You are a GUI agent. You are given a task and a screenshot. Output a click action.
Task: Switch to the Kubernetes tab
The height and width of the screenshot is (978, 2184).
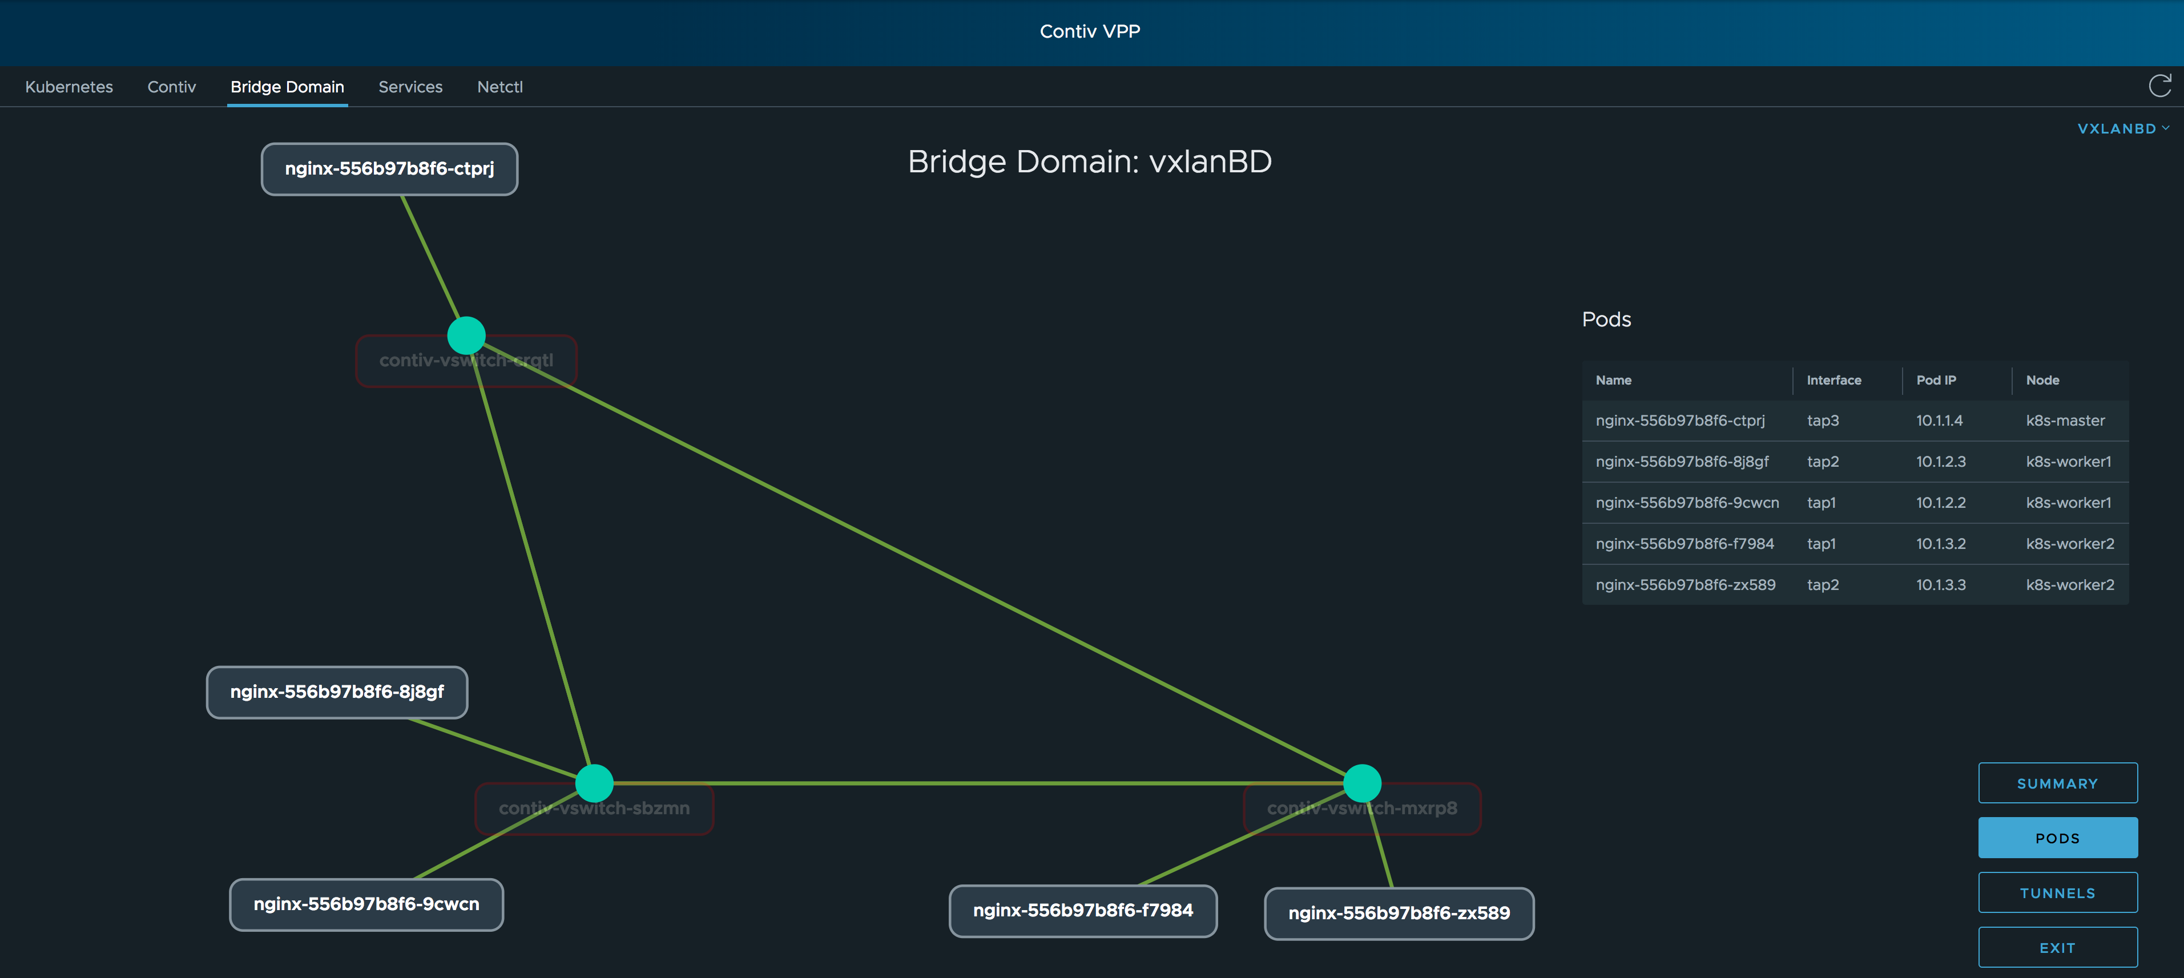68,86
